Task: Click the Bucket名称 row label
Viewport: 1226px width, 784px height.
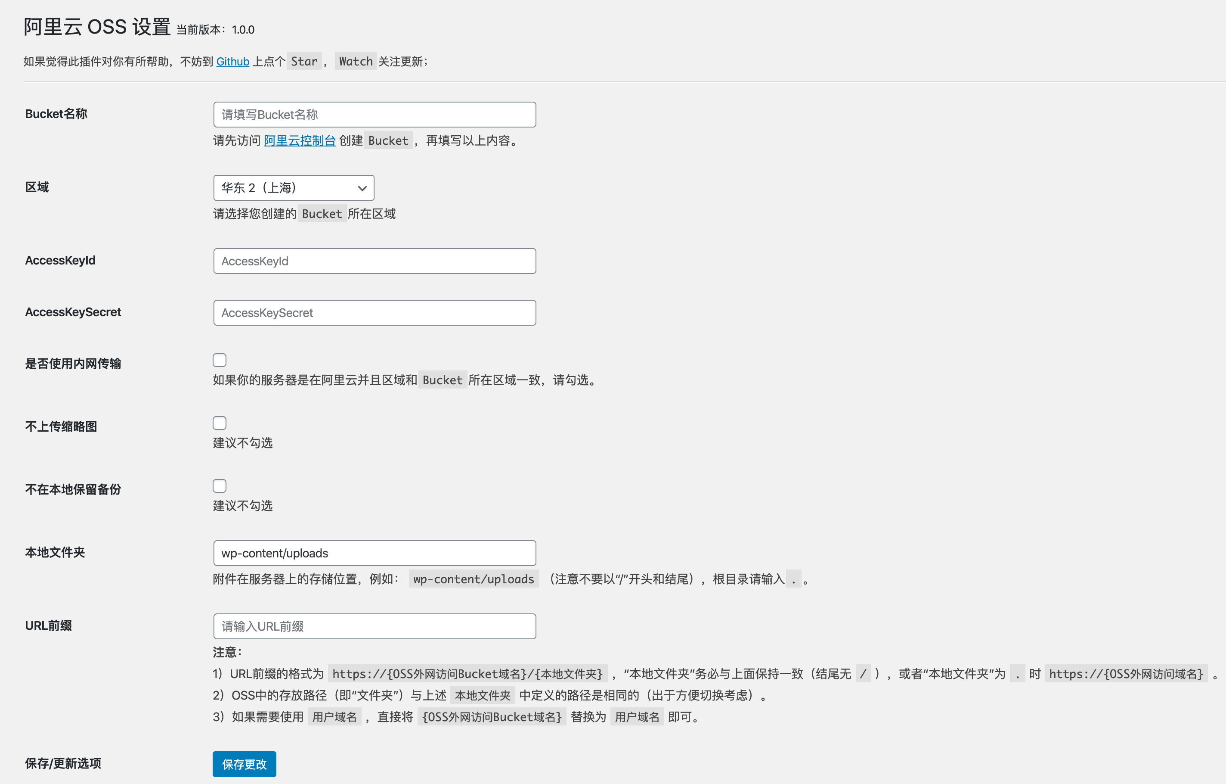Action: 56,114
